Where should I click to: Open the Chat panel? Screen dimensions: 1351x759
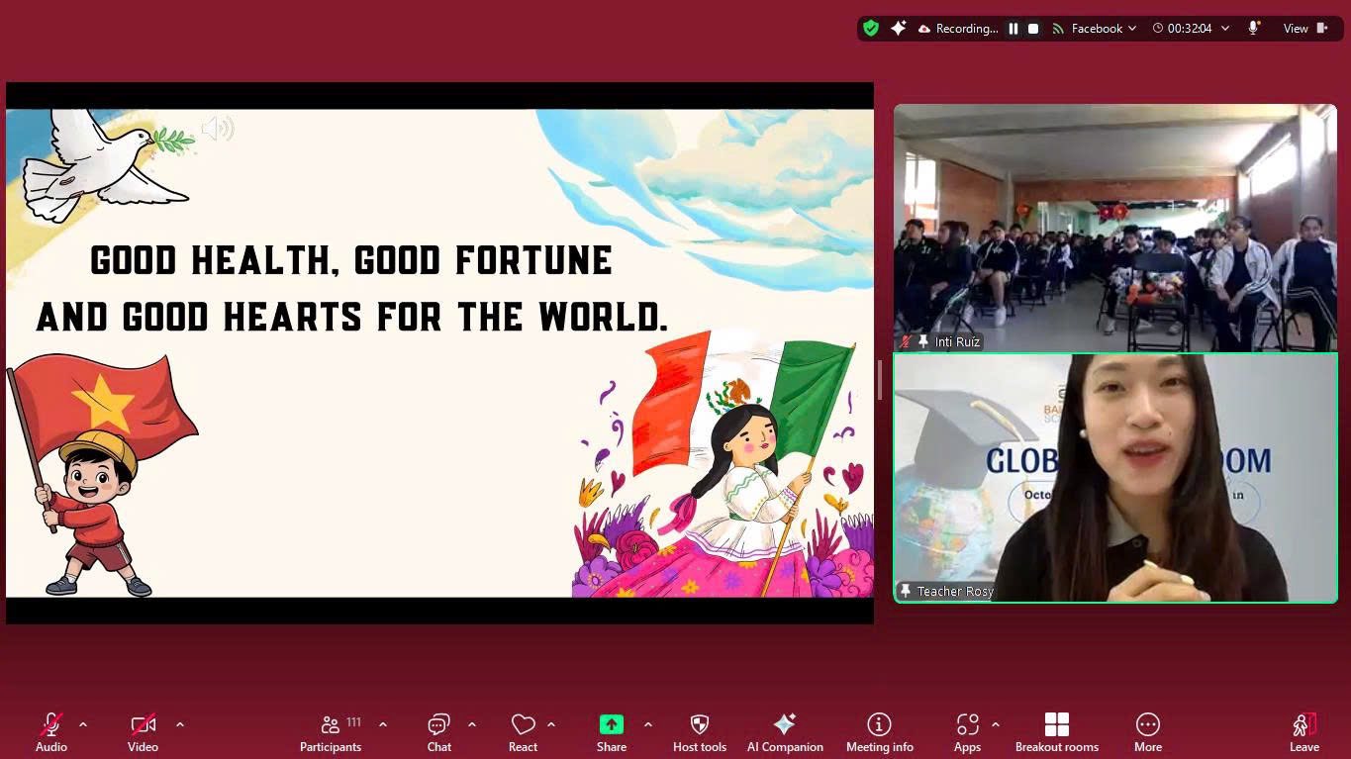[438, 732]
